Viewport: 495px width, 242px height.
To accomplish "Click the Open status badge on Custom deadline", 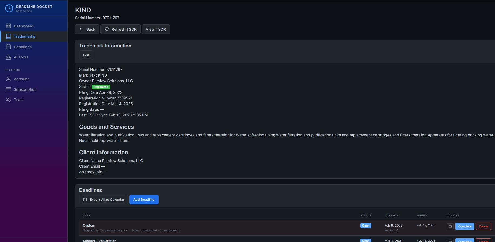I will click(366, 226).
